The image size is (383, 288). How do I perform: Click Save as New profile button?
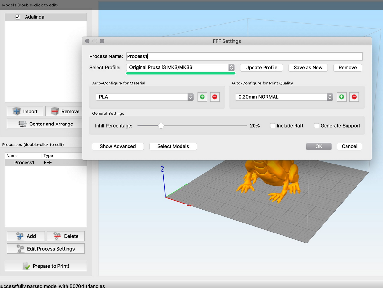pyautogui.click(x=308, y=67)
